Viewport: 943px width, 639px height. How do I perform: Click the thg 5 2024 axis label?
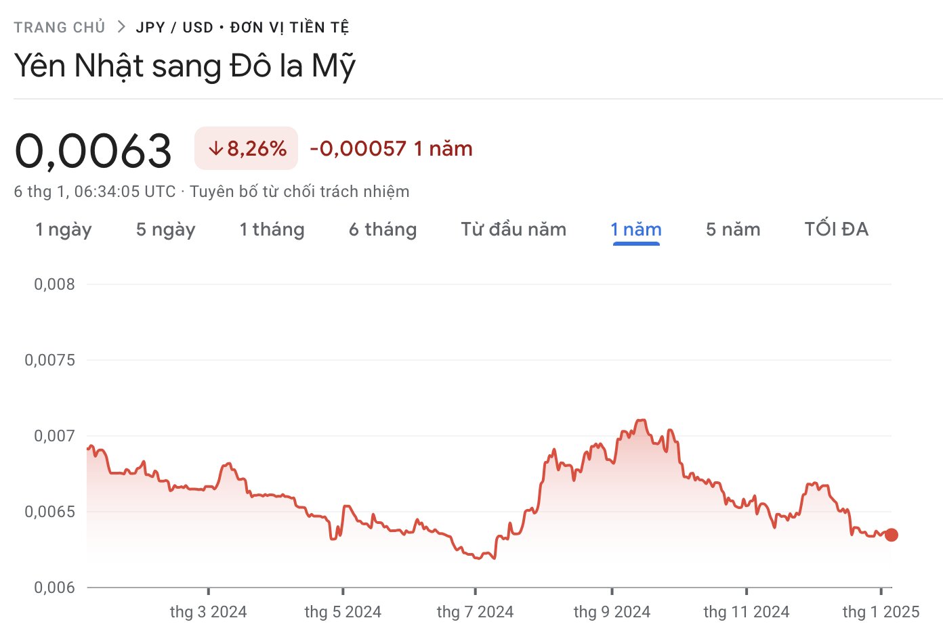[343, 612]
